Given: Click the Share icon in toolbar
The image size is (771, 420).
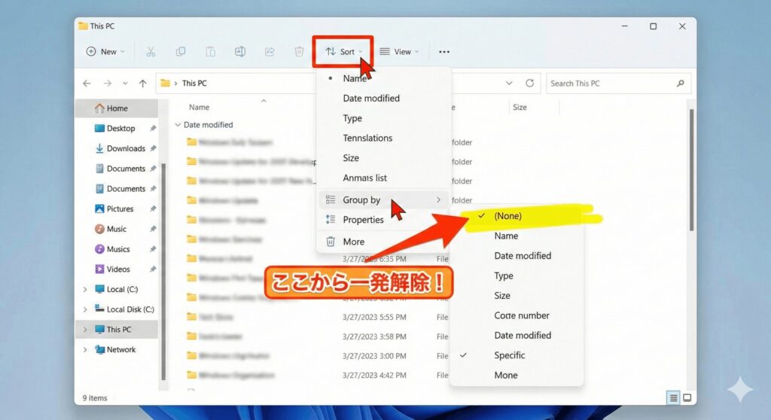Looking at the screenshot, I should [270, 52].
